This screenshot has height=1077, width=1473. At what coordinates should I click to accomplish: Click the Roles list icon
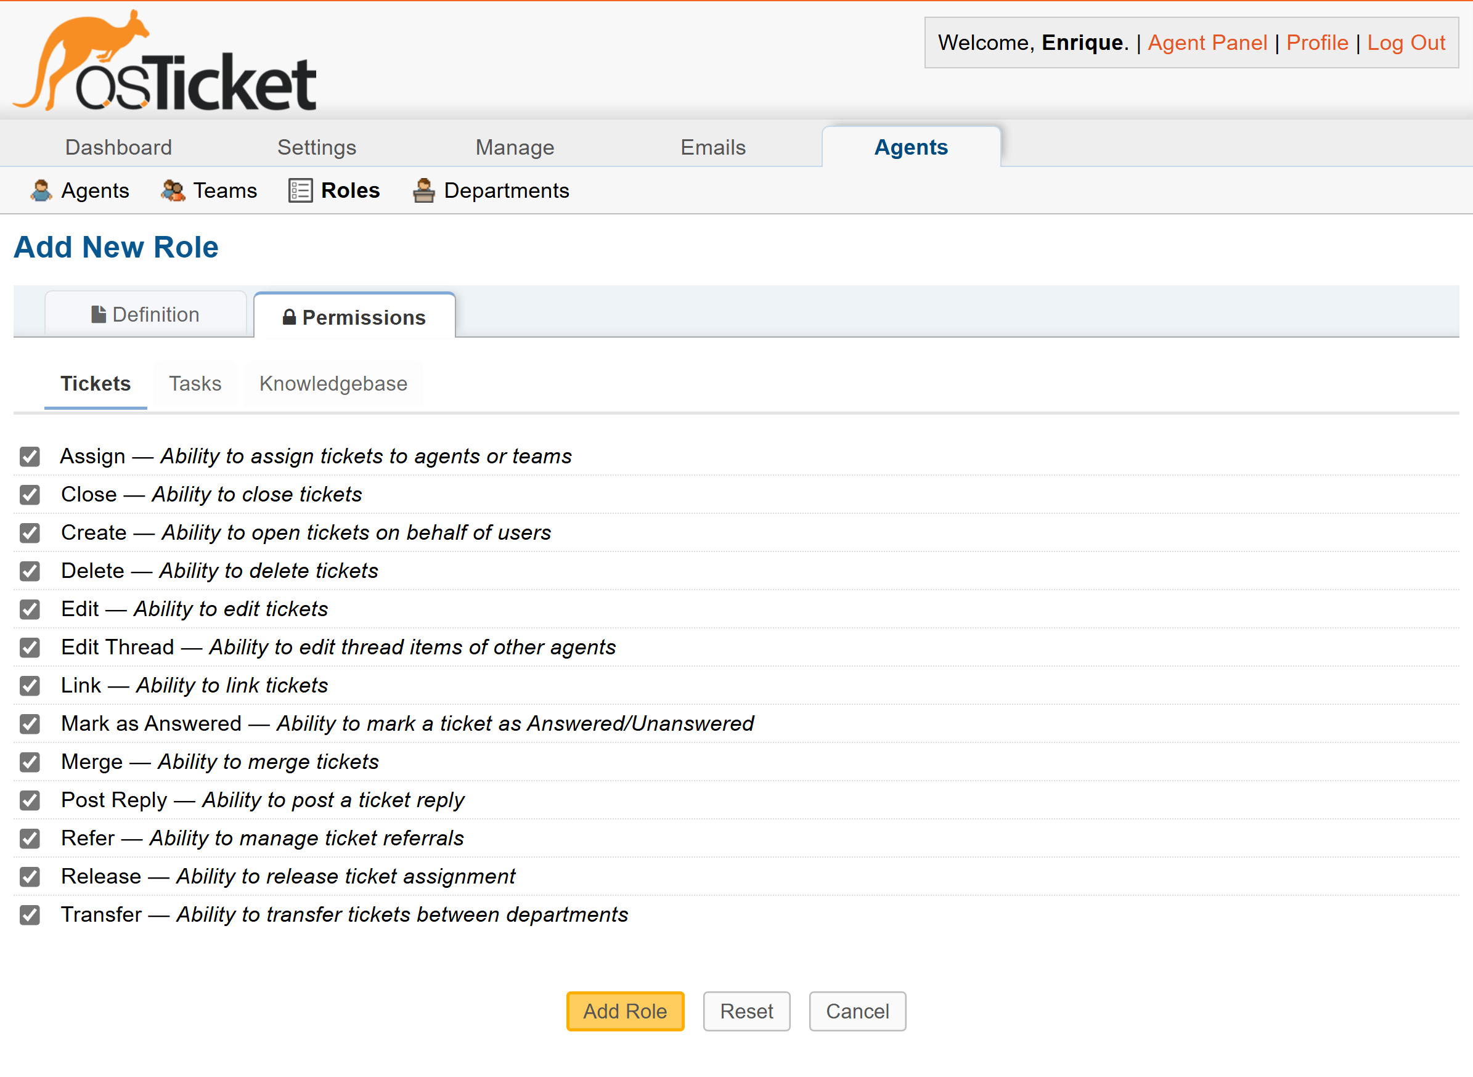(301, 190)
